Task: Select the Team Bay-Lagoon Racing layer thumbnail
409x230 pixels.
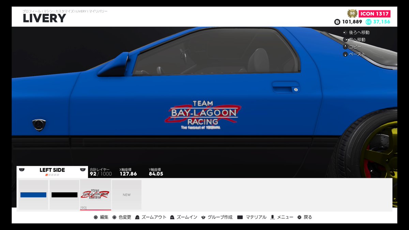Action: [x=95, y=195]
